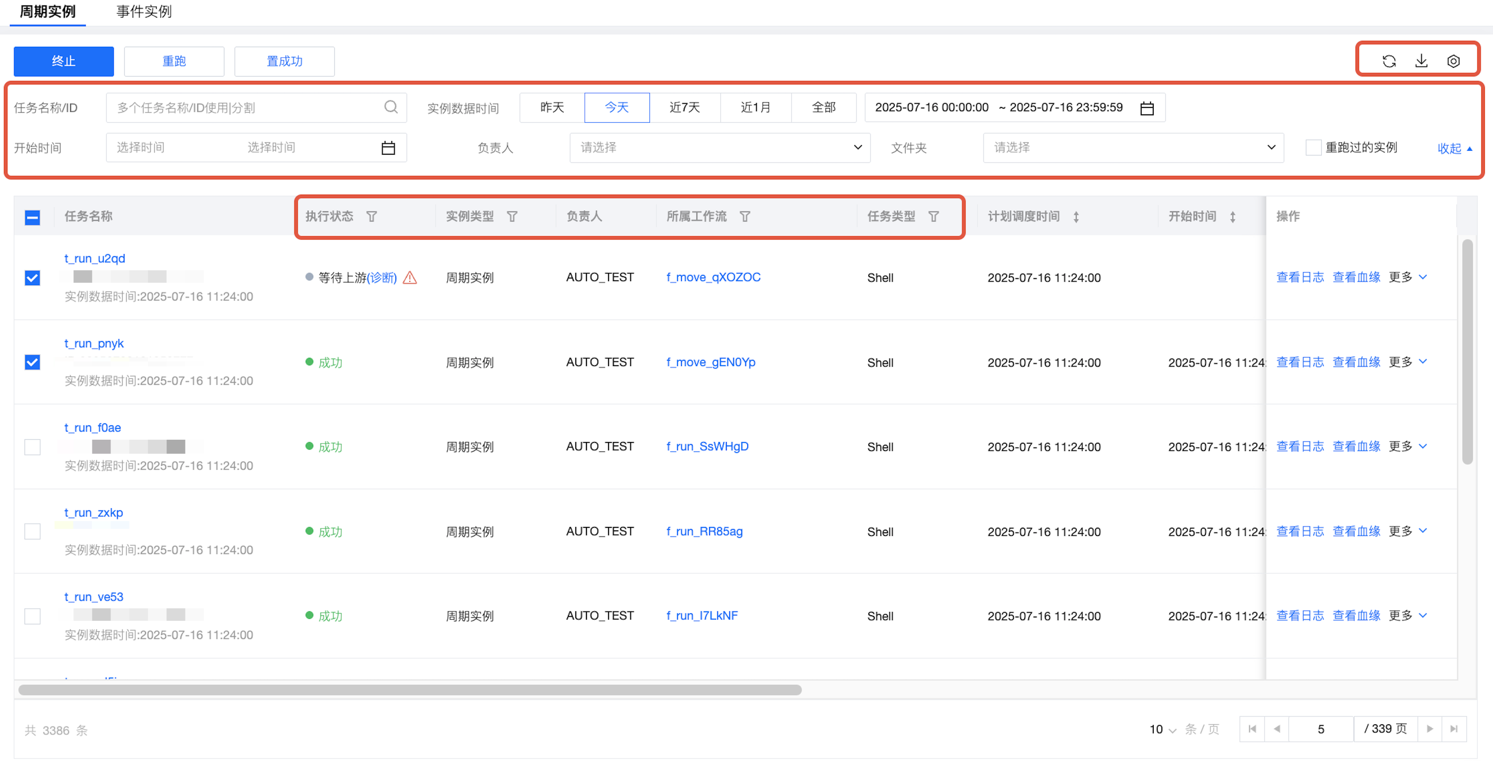1493x761 pixels.
Task: Uncheck the t_run_u2qd row checkbox
Action: 32,278
